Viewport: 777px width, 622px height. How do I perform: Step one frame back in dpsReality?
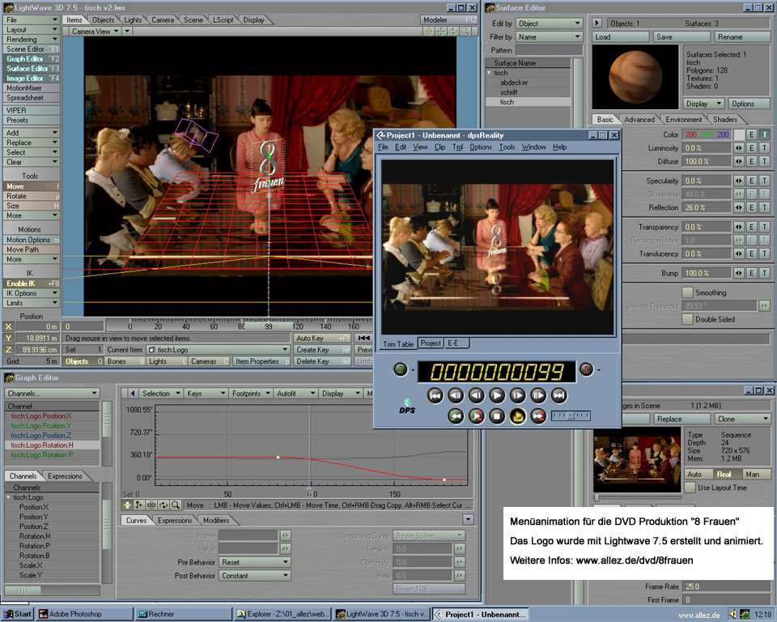[x=476, y=395]
